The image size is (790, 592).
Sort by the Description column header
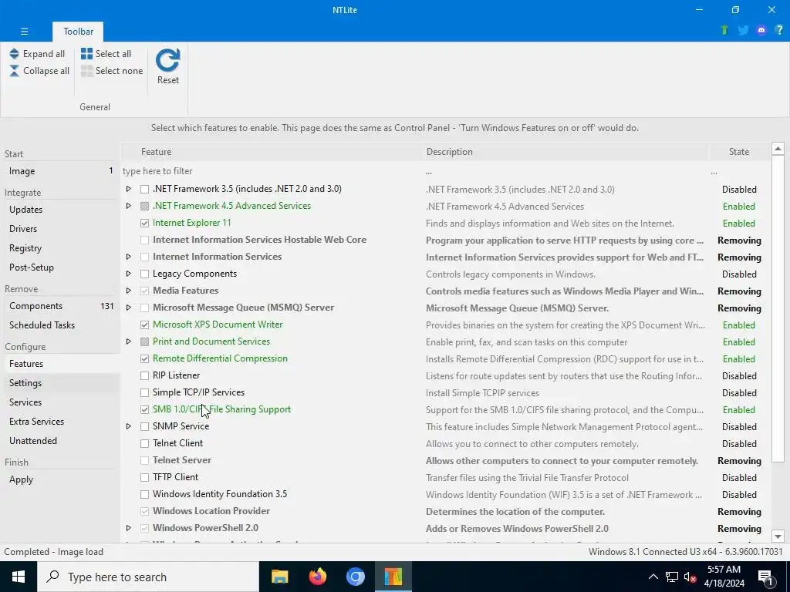(565, 152)
